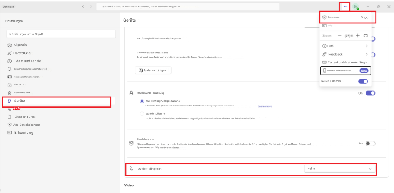Select Sprachisolierung radio button
Viewport: 394px width, 193px height.
(x=142, y=114)
